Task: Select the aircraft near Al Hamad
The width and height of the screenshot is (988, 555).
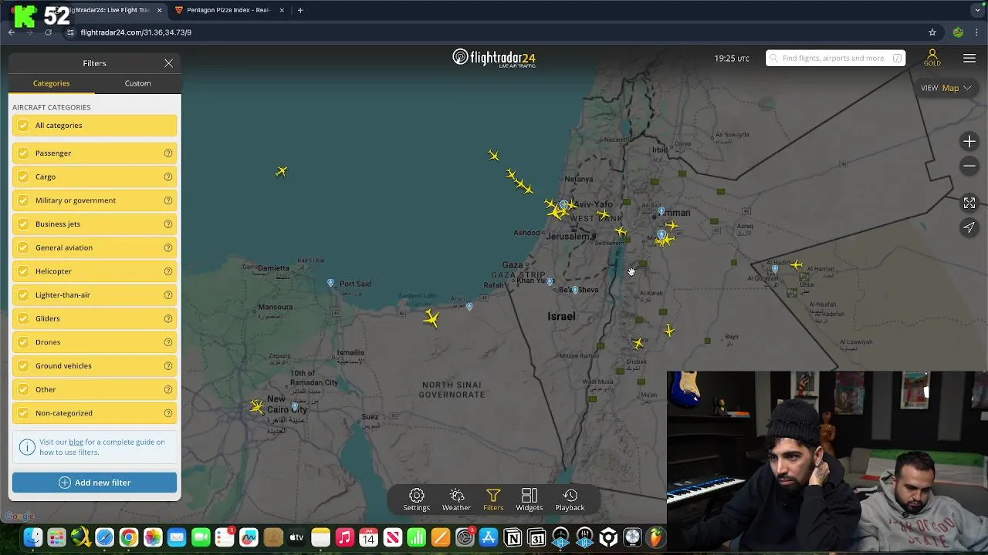Action: pos(797,264)
